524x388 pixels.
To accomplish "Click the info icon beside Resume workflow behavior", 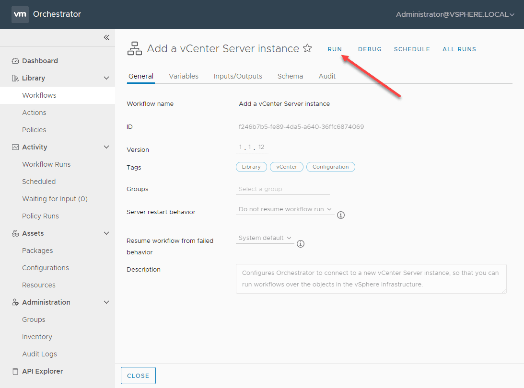I will point(301,244).
